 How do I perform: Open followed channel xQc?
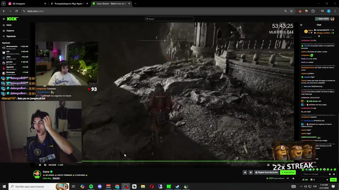[x=15, y=53]
